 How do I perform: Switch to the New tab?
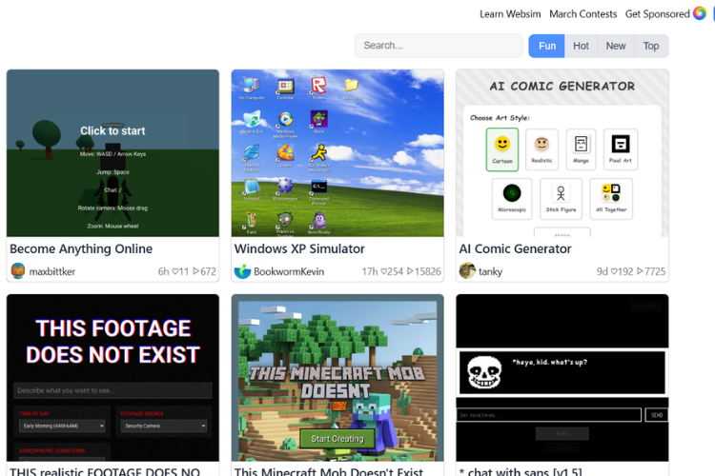(x=616, y=46)
